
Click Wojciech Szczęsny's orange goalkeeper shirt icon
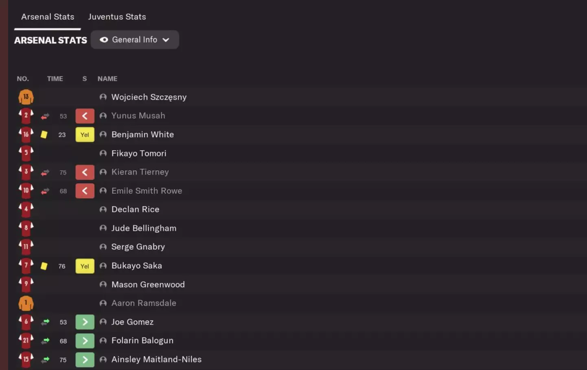pyautogui.click(x=26, y=97)
